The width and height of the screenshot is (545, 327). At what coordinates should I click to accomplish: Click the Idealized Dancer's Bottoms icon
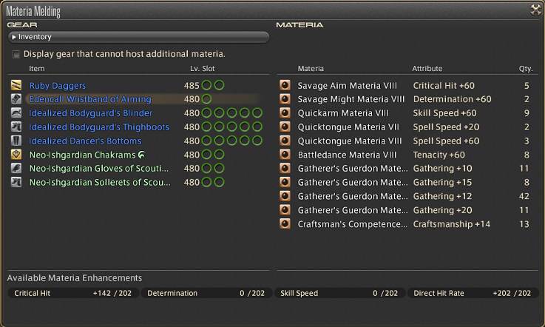16,141
